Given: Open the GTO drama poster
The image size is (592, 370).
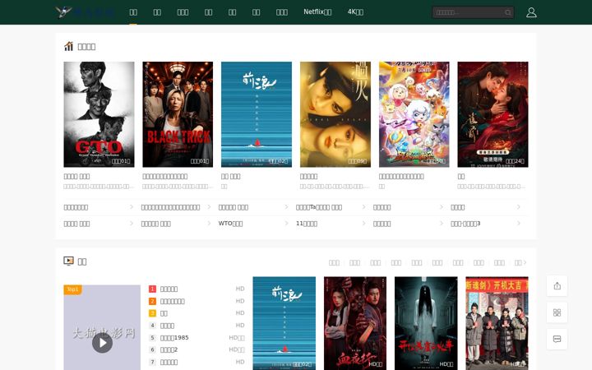Looking at the screenshot, I should click(99, 114).
